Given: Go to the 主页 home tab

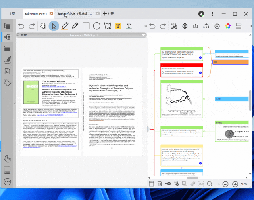Looking at the screenshot, I should 12,13.
